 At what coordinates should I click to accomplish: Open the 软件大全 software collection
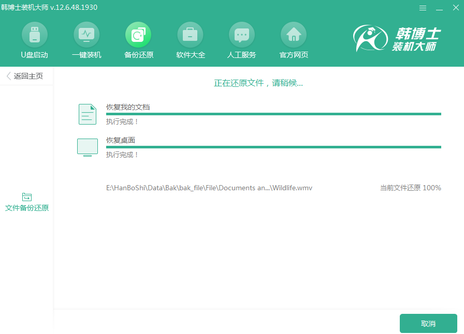190,40
